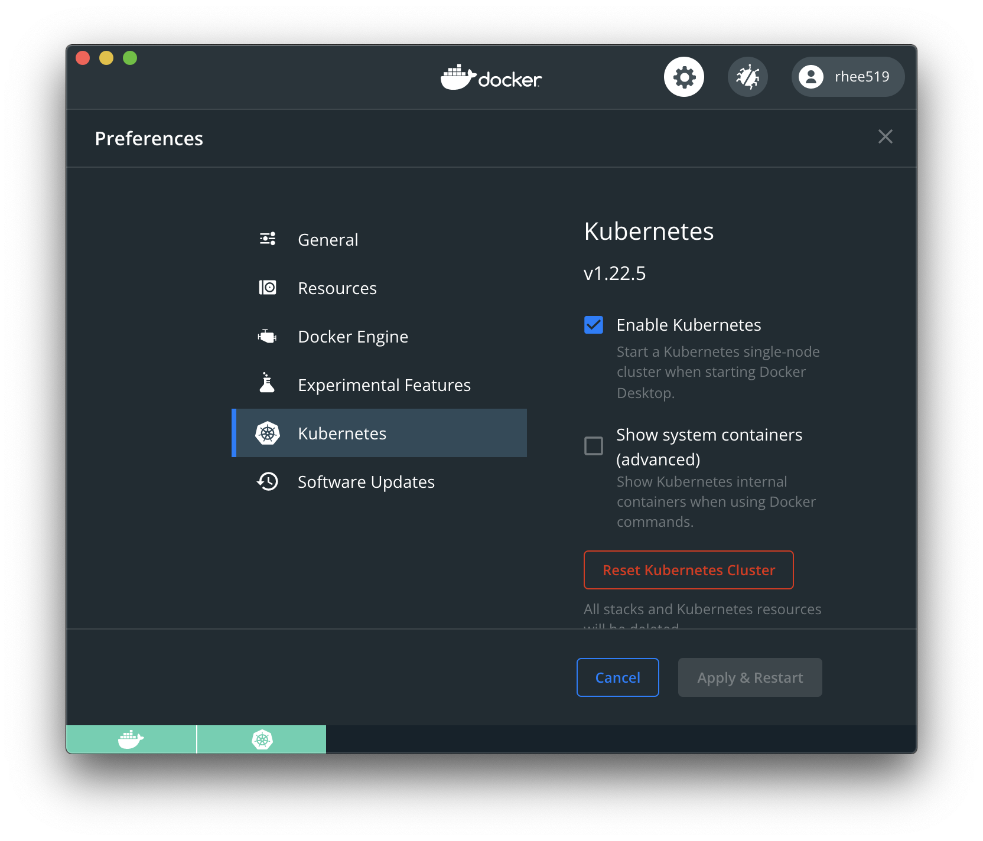The image size is (983, 841).
Task: Check Show system containers (advanced)
Action: pyautogui.click(x=594, y=446)
